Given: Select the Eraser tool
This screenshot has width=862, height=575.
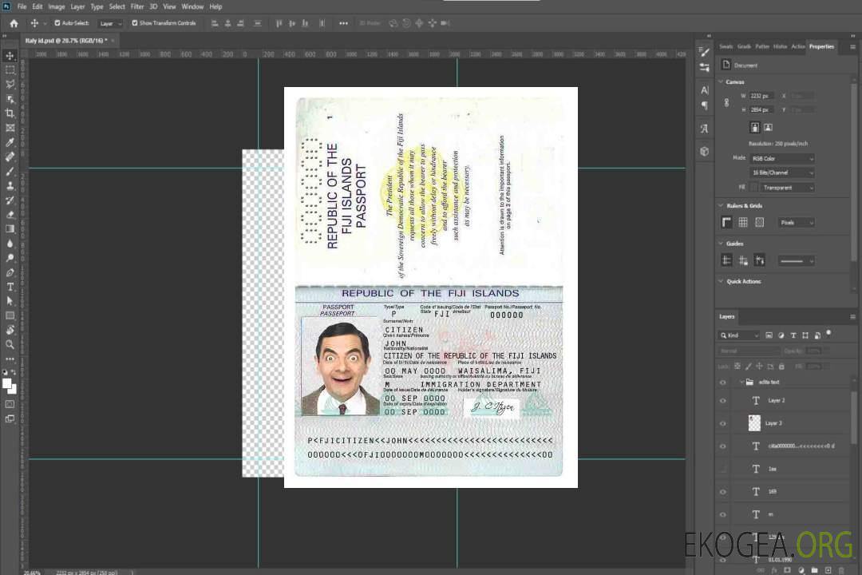Looking at the screenshot, I should tap(10, 215).
